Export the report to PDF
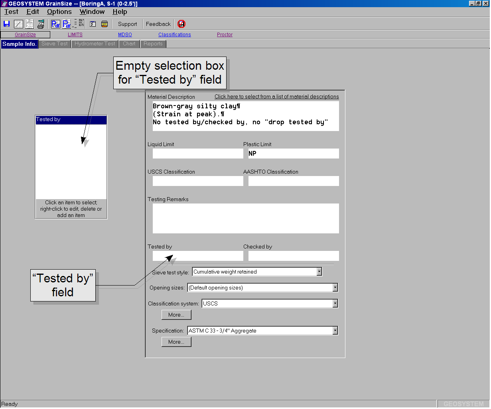Viewport: 491px width, 409px height. [67, 23]
